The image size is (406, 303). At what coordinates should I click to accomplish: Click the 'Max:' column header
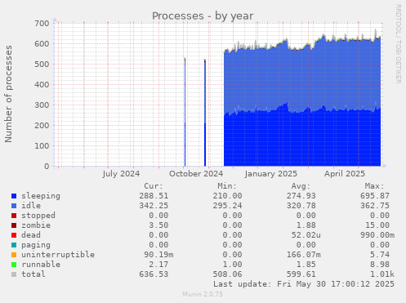(x=375, y=186)
